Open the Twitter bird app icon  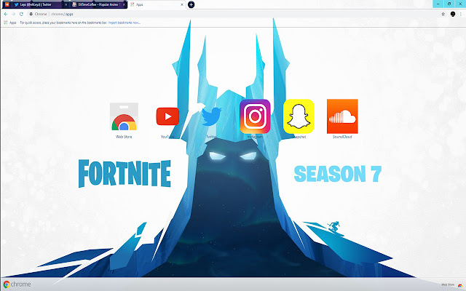(211, 116)
